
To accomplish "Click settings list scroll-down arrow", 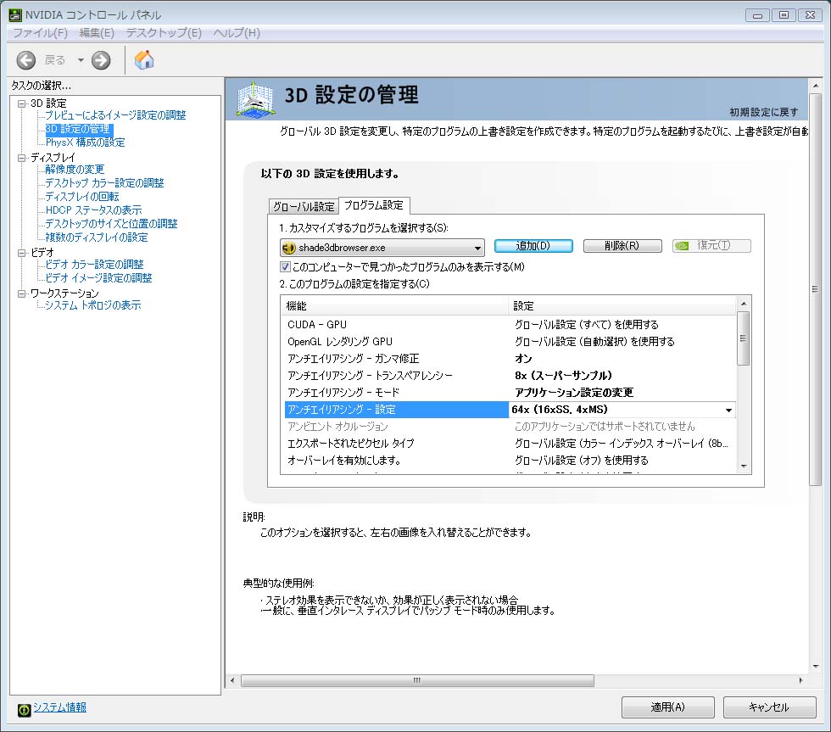I will (x=744, y=467).
